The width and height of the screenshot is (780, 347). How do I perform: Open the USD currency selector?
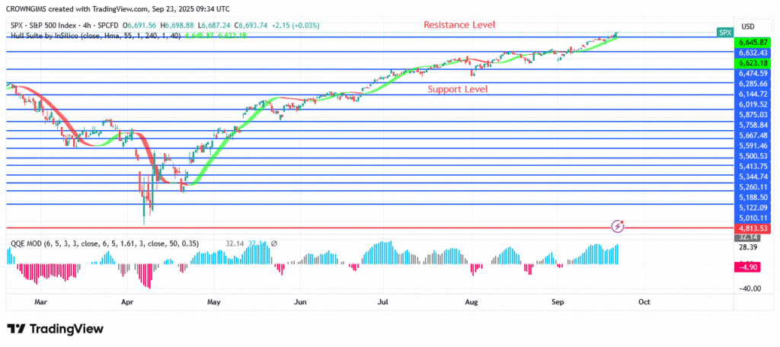748,25
